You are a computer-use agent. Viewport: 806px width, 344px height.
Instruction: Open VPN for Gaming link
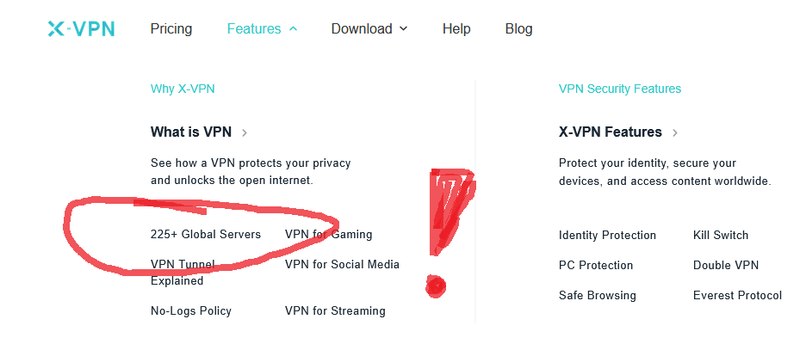(328, 235)
